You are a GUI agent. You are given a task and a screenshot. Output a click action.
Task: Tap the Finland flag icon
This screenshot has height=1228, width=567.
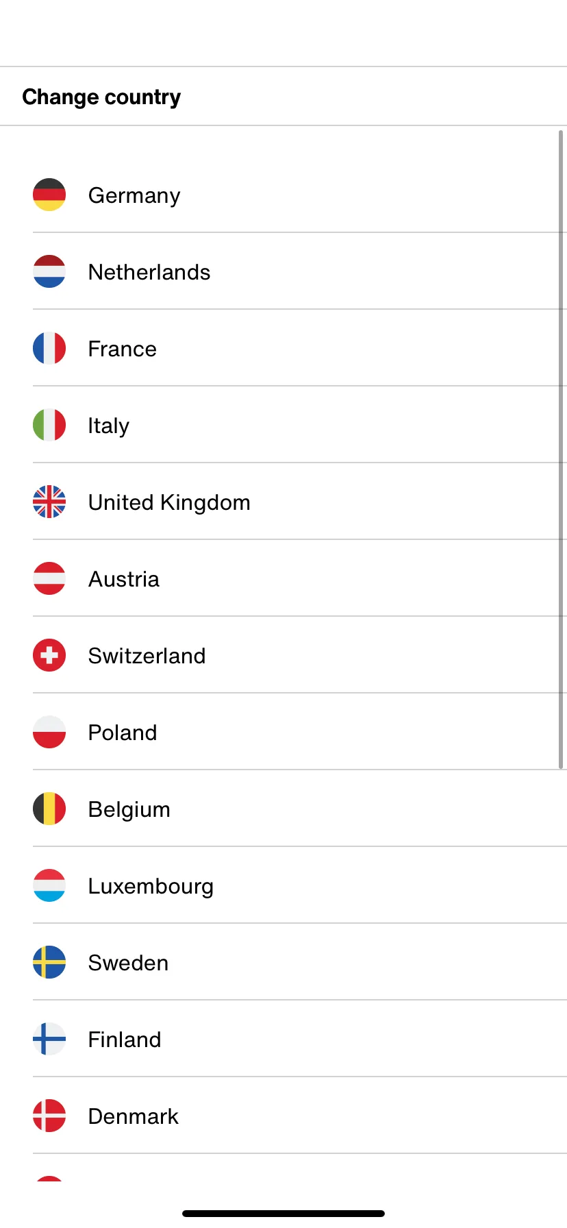tap(49, 1039)
